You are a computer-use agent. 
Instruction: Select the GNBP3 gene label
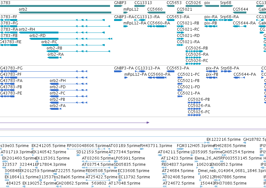(120, 3)
